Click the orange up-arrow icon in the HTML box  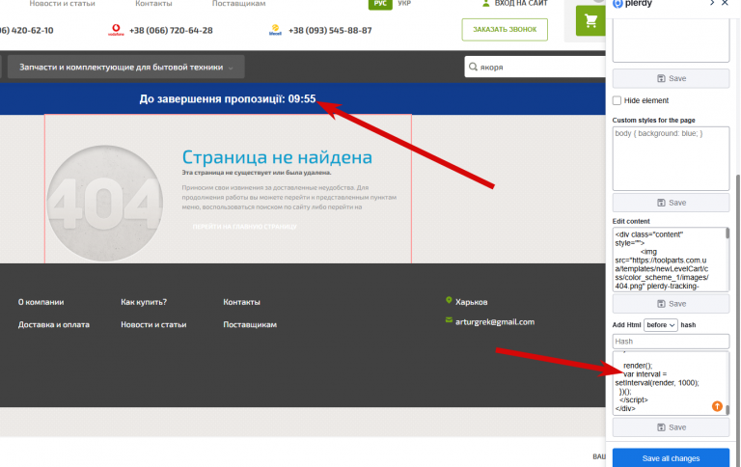[x=717, y=406]
